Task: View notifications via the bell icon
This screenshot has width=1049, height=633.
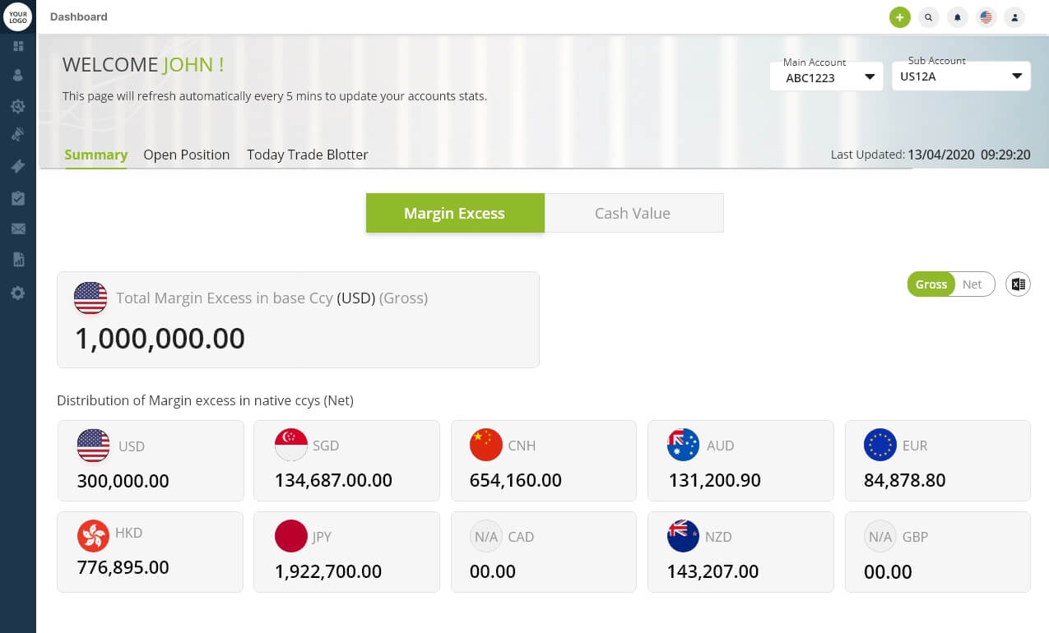Action: [x=957, y=16]
